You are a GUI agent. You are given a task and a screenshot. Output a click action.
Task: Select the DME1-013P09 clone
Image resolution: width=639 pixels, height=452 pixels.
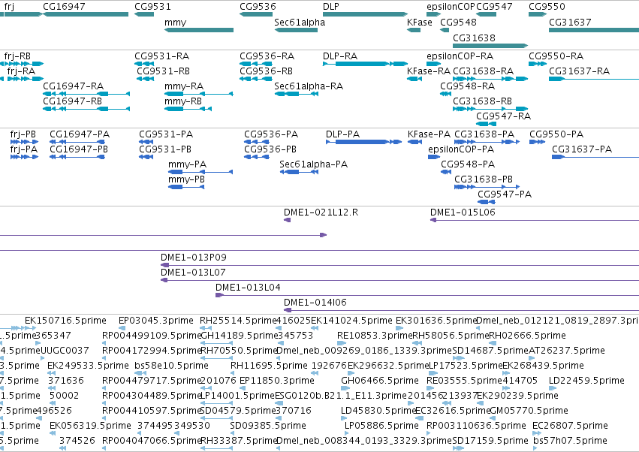click(399, 265)
